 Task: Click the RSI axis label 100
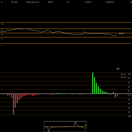coord(2,24)
